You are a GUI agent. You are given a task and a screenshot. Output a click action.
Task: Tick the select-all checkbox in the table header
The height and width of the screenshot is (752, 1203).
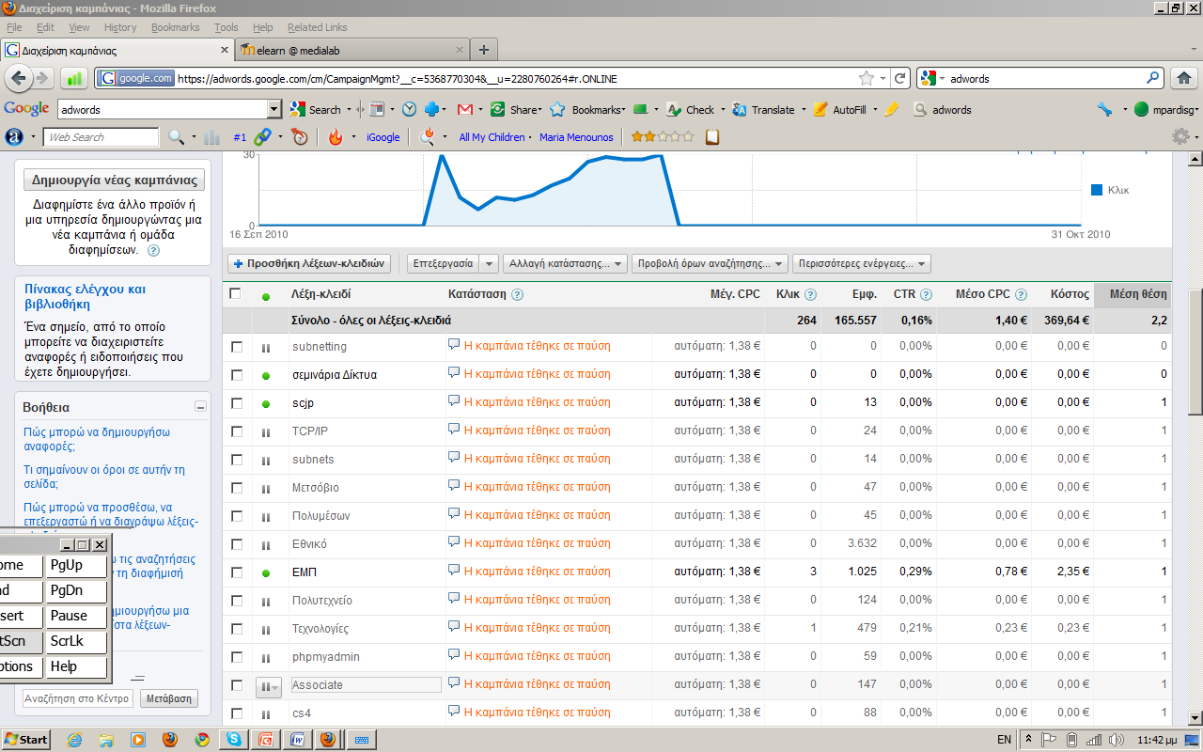click(235, 293)
